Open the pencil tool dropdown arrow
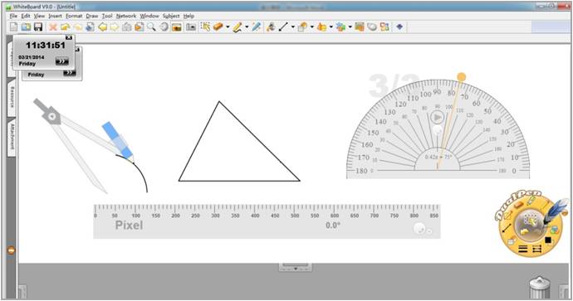 coord(247,27)
